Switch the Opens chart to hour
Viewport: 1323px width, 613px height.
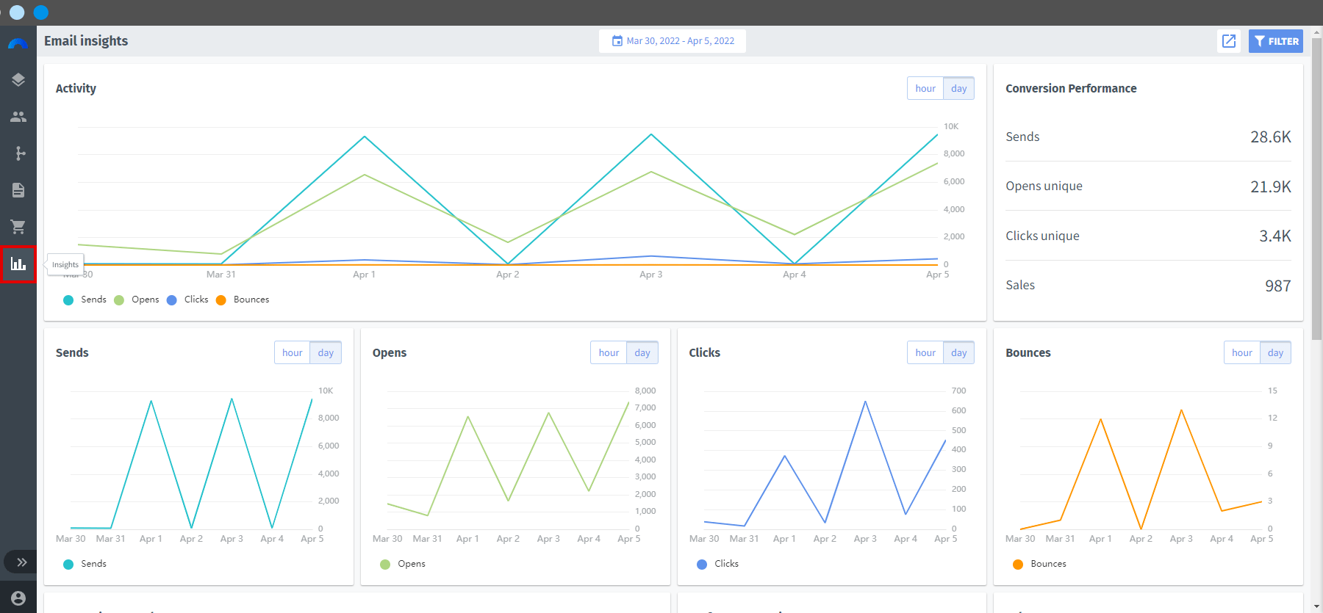click(x=609, y=352)
